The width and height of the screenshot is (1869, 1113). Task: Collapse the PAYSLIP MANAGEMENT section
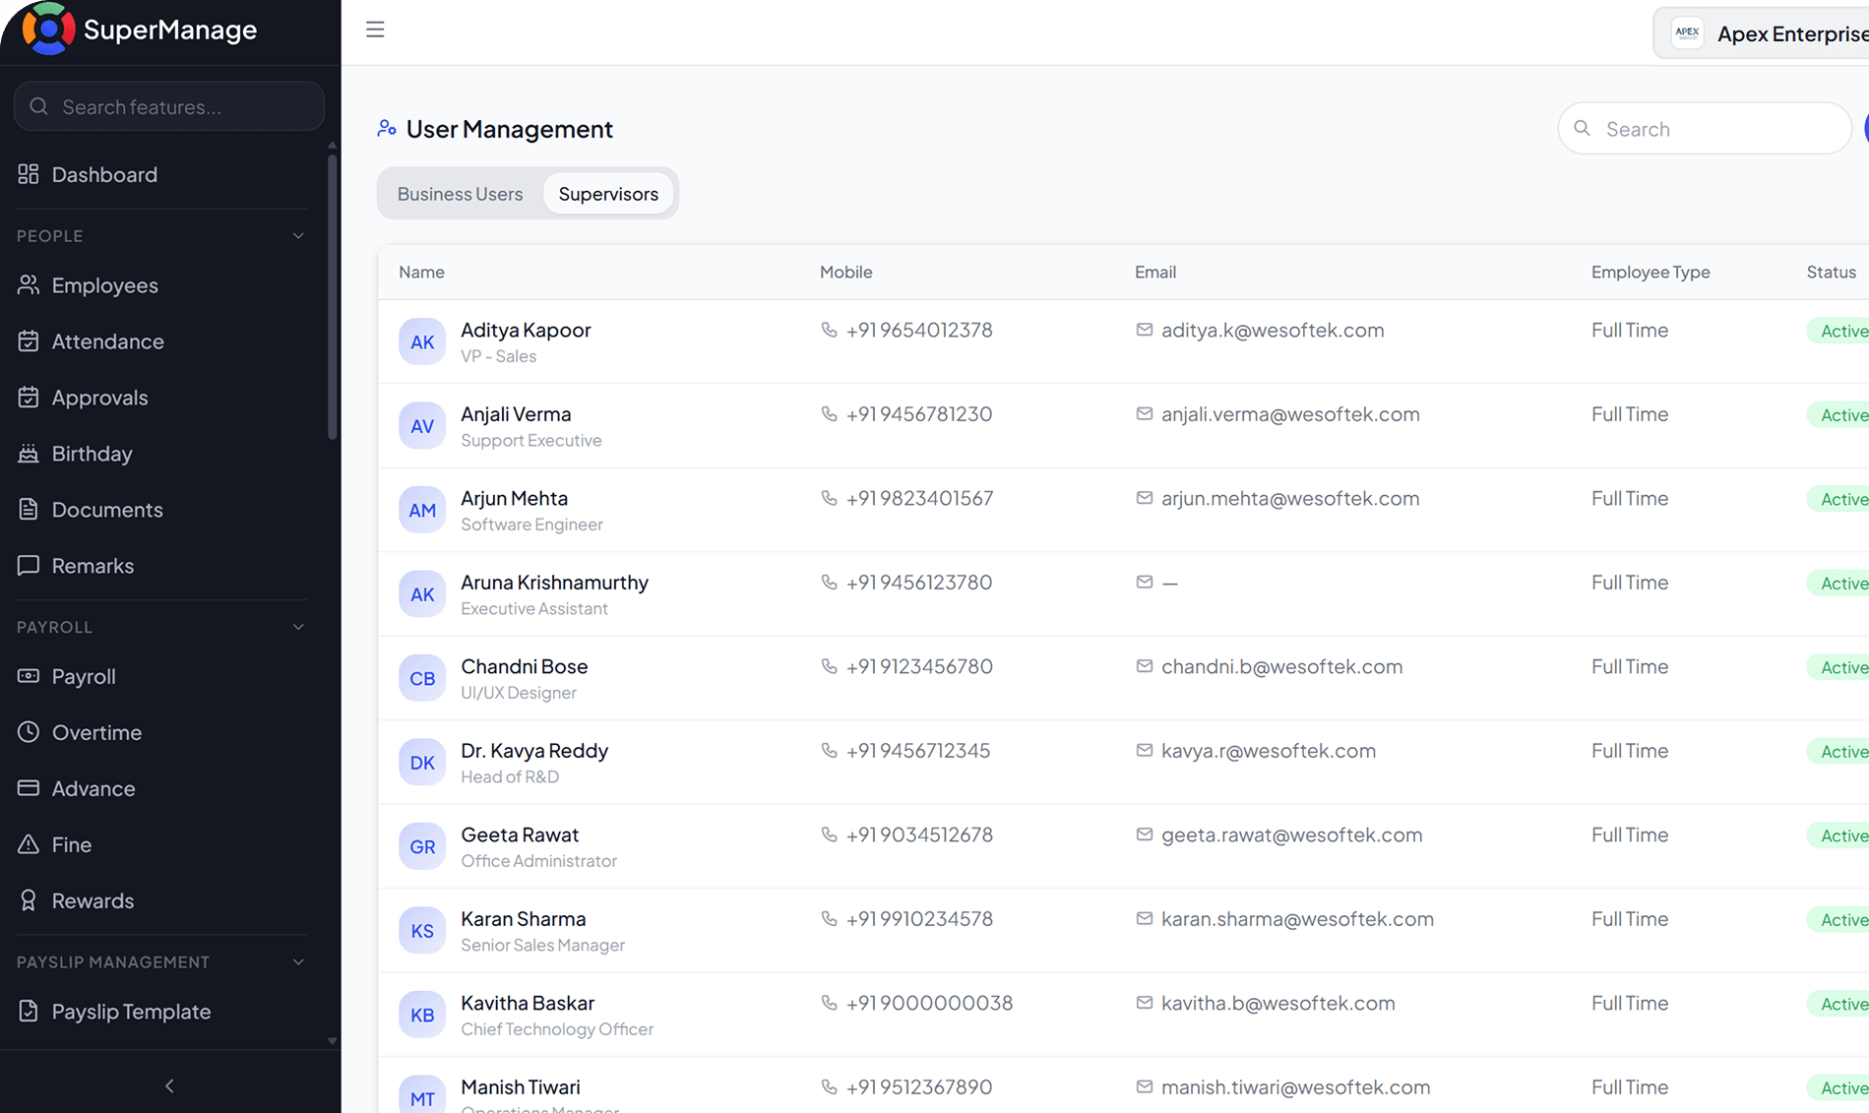coord(298,961)
